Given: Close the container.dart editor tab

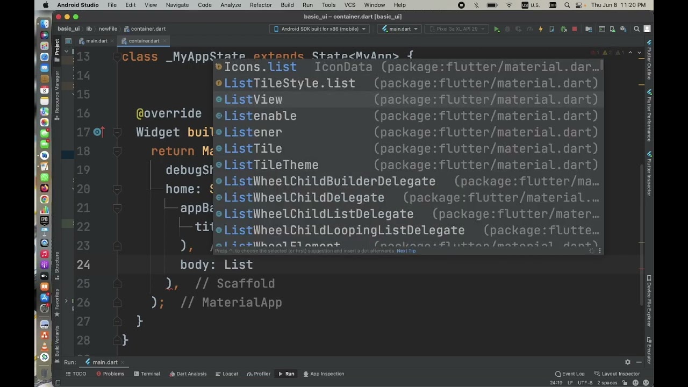Looking at the screenshot, I should click(165, 41).
